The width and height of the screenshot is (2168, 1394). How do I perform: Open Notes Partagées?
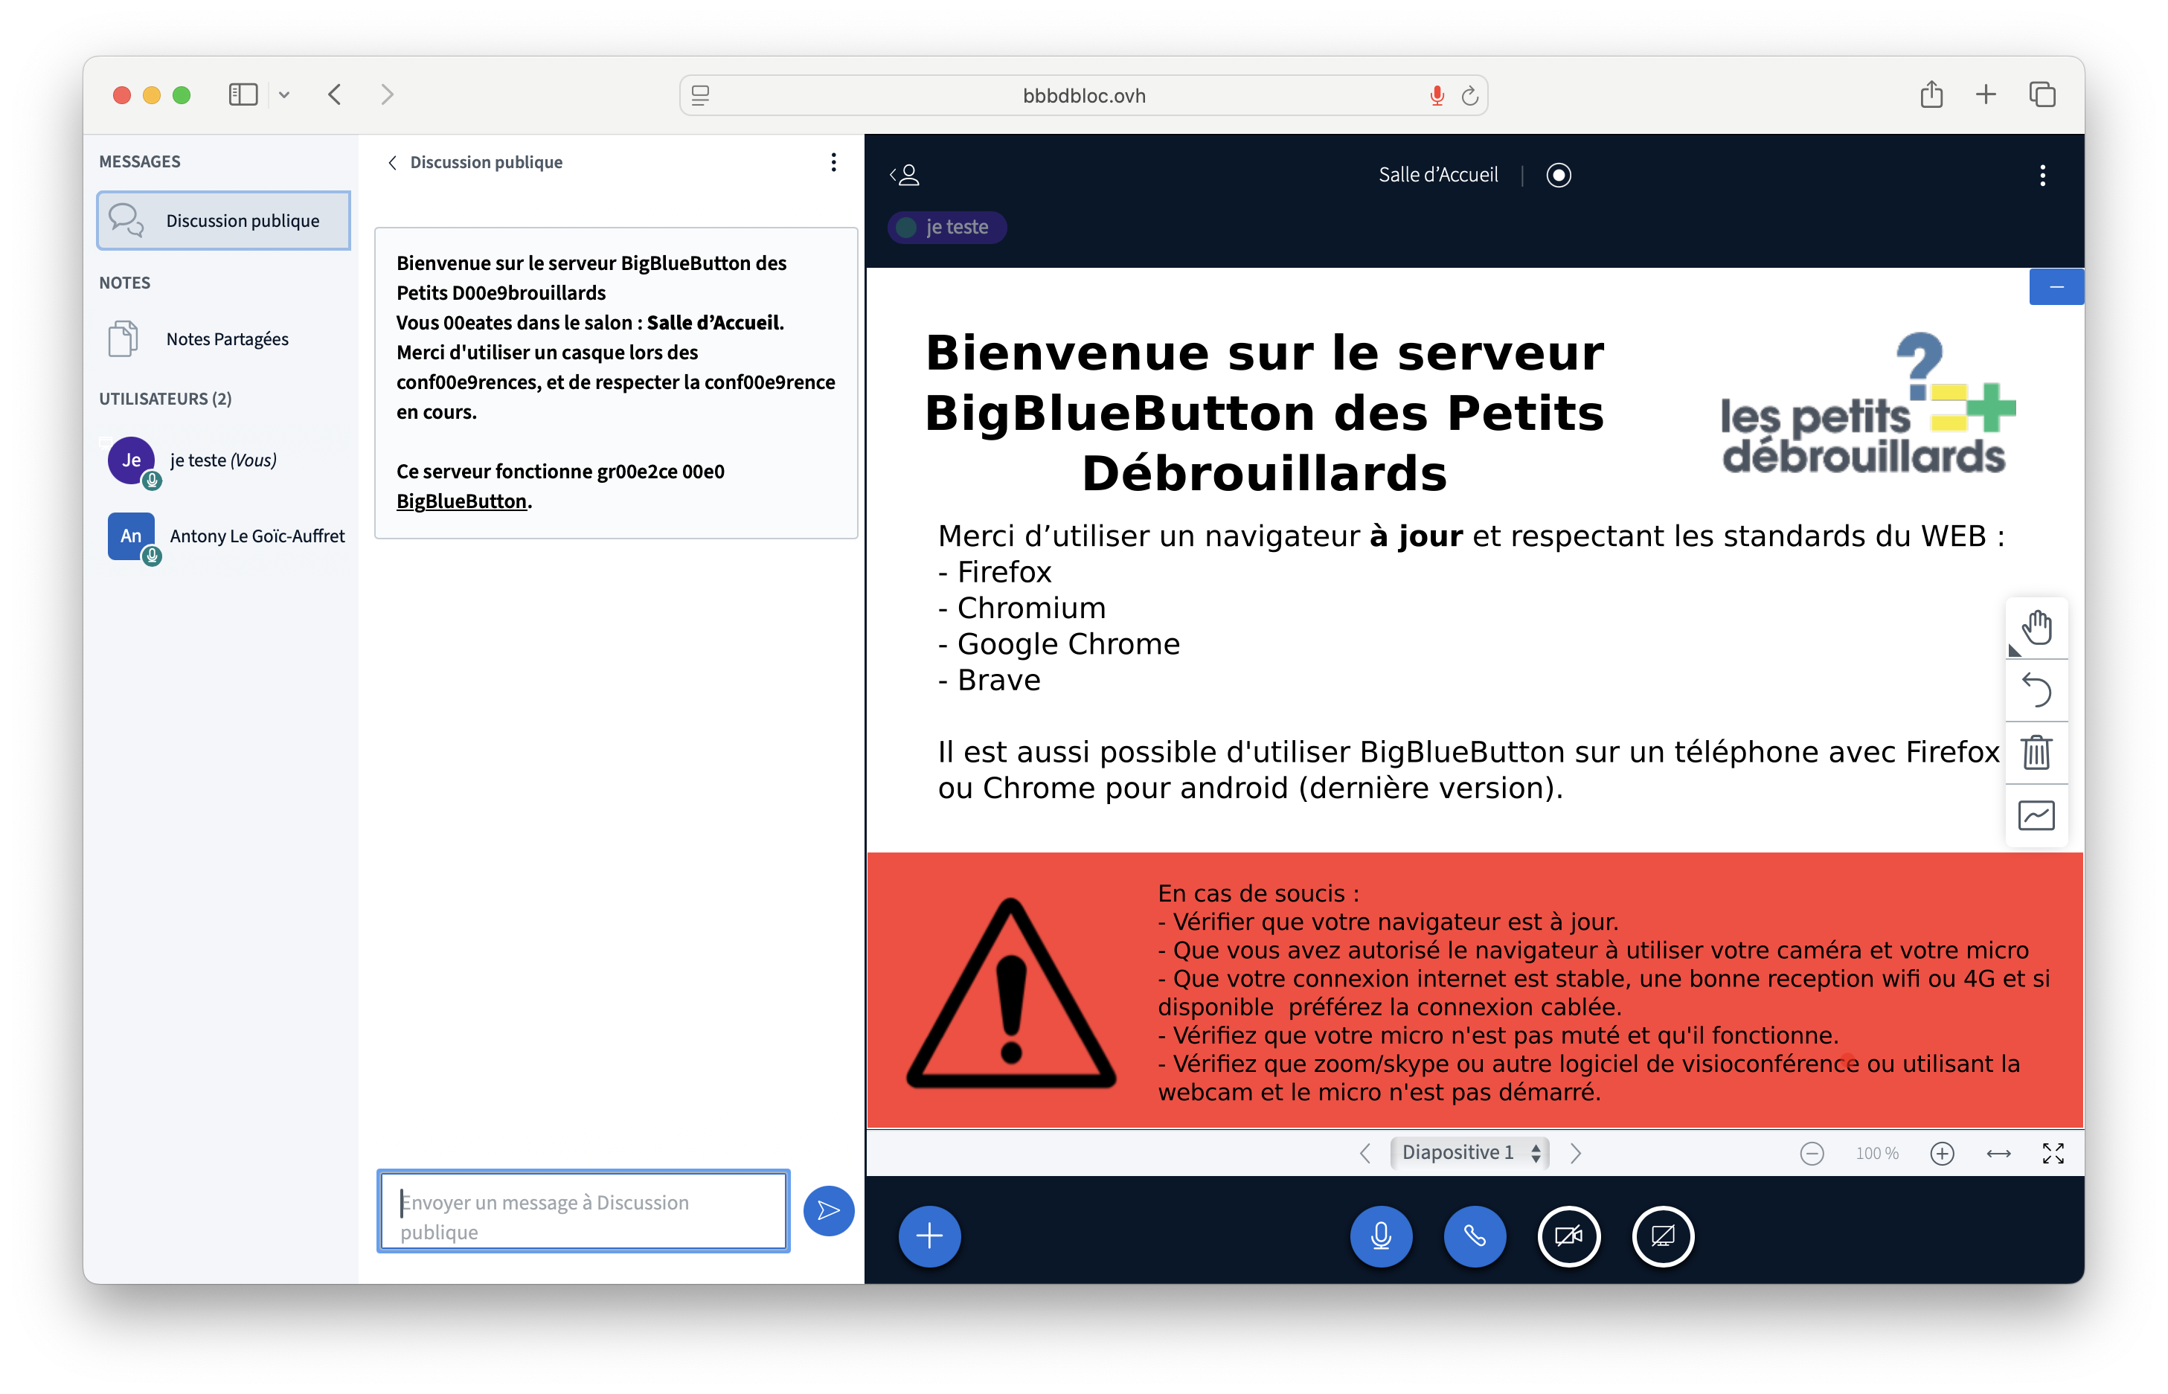pyautogui.click(x=226, y=338)
